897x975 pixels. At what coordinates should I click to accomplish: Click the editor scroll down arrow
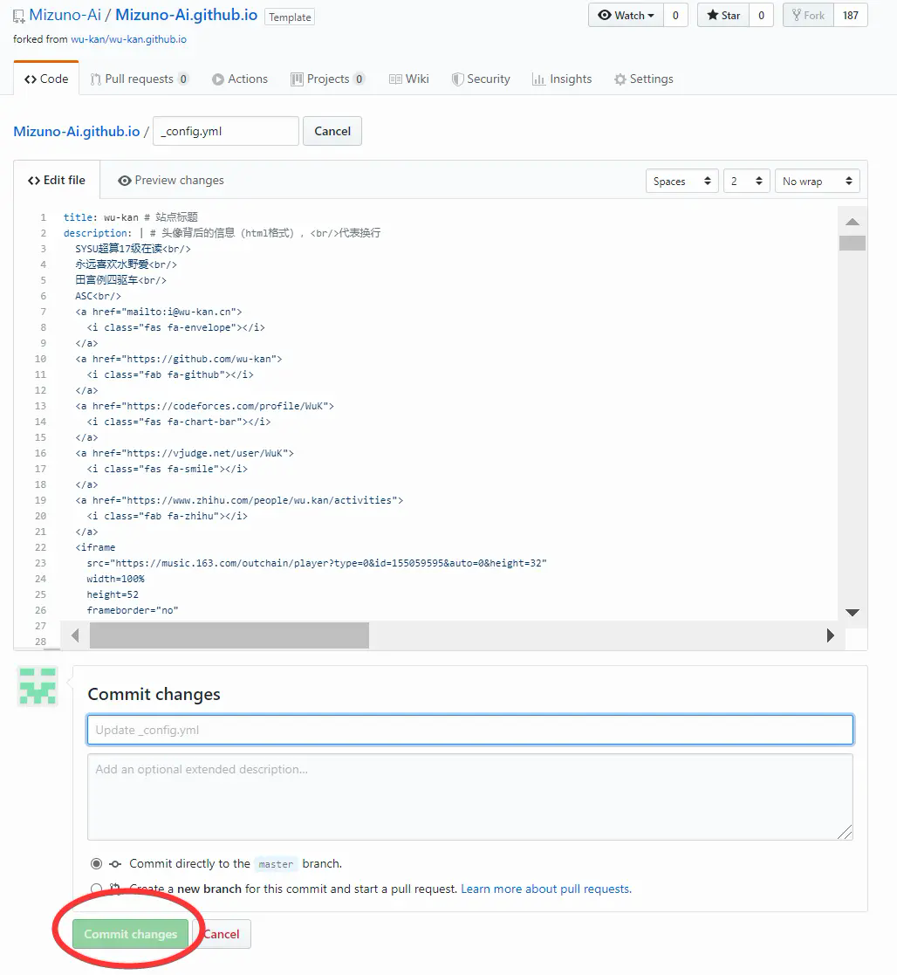852,613
